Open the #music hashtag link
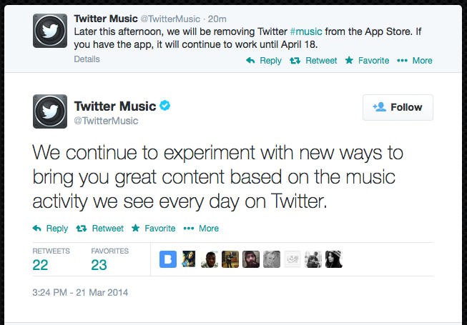This screenshot has height=325, width=467. tap(305, 33)
